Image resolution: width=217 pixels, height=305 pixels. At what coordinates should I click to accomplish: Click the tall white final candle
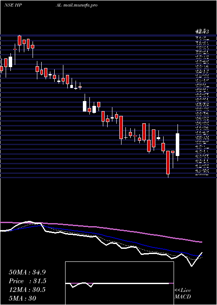(x=178, y=145)
